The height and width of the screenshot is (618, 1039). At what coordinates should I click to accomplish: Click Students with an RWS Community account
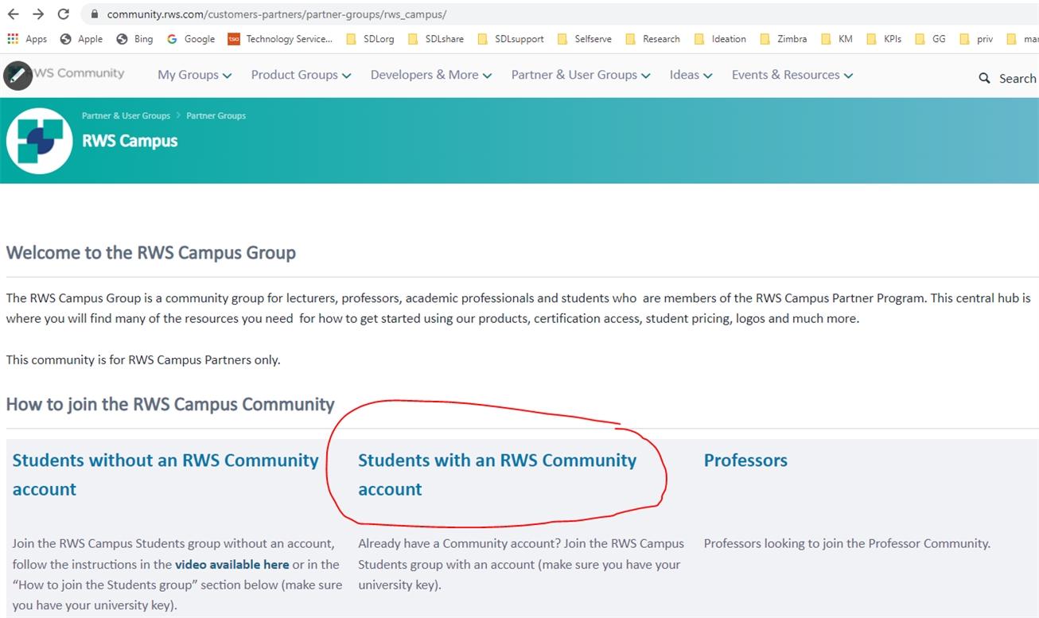(496, 474)
